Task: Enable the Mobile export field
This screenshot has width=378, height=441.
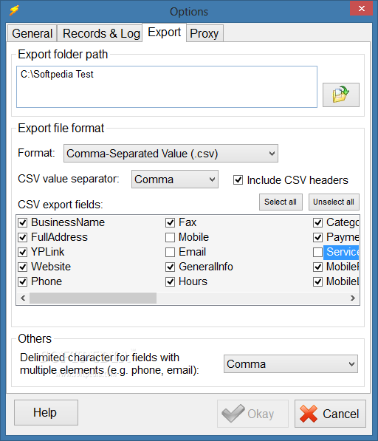Action: pos(170,237)
